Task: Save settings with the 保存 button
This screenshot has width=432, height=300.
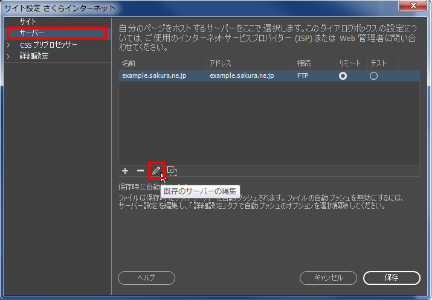Action: [x=391, y=278]
